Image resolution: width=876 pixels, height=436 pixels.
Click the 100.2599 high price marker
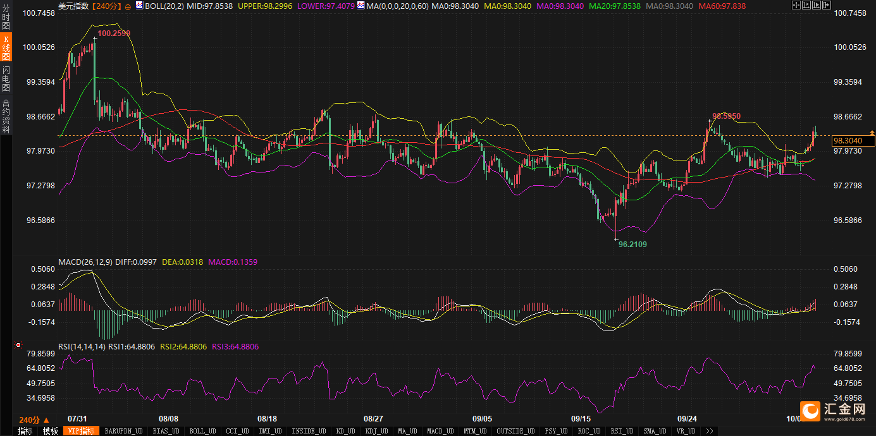click(114, 33)
